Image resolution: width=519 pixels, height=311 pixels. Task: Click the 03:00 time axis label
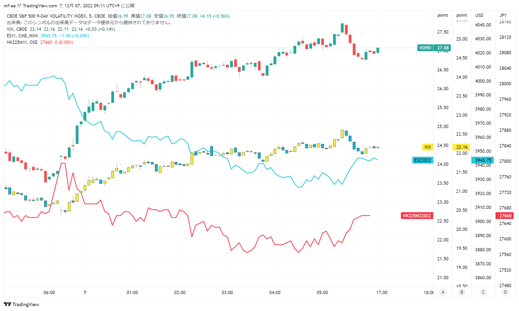(227, 292)
